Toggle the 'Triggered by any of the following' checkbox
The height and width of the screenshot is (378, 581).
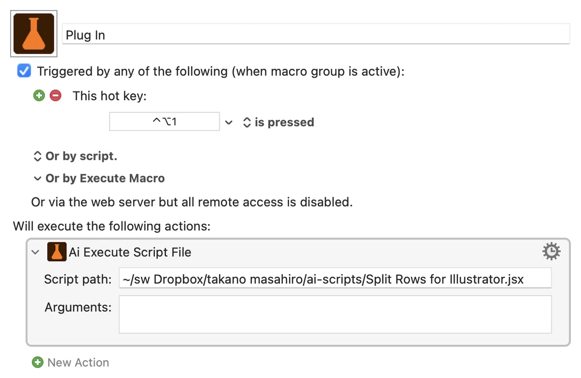pyautogui.click(x=24, y=71)
